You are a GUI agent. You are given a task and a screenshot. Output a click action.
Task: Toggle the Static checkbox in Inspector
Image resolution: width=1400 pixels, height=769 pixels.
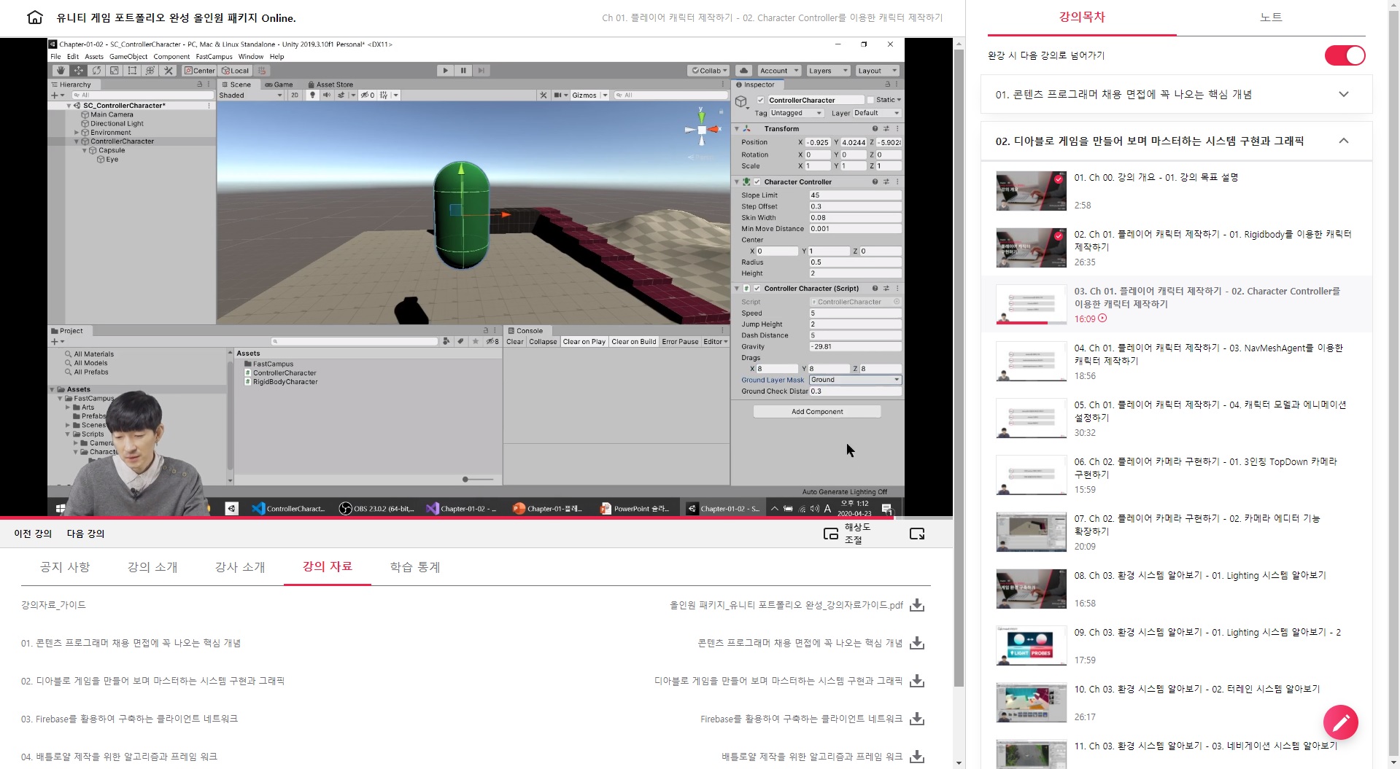pyautogui.click(x=870, y=100)
